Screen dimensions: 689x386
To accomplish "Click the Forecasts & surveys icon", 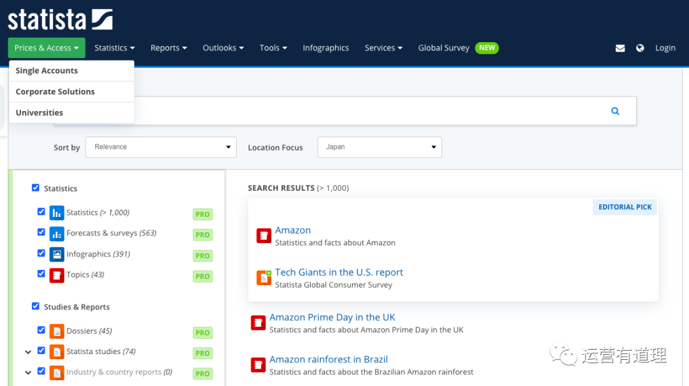I will coord(57,234).
